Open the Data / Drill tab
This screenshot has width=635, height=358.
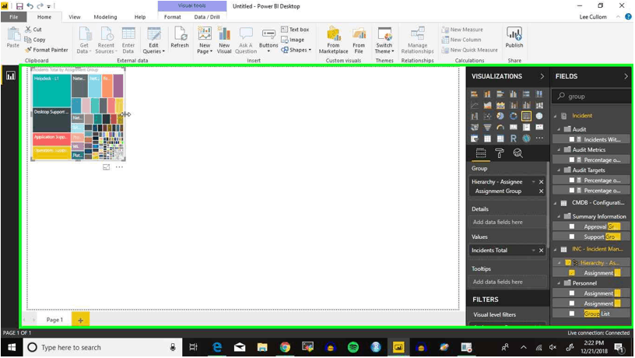pos(207,17)
